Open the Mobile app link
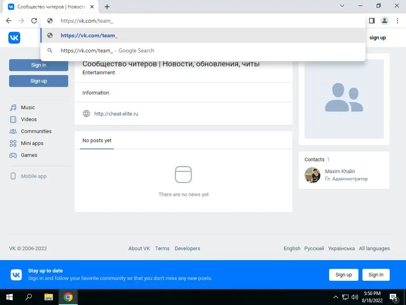 coord(34,176)
